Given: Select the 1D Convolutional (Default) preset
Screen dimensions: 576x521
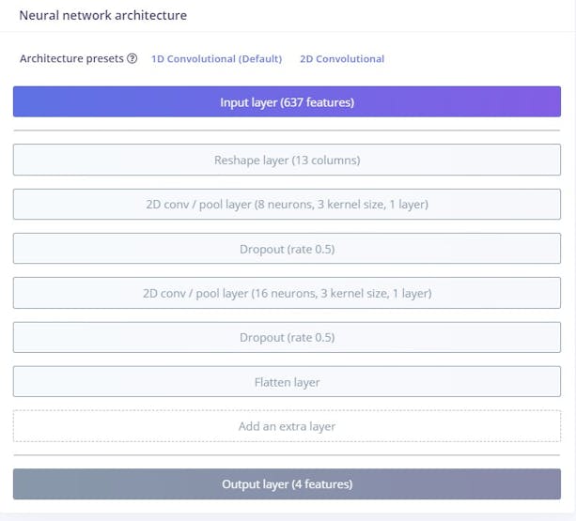Looking at the screenshot, I should coord(216,59).
